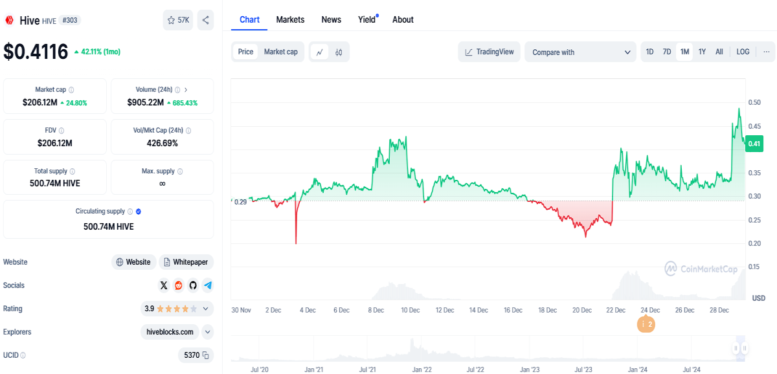Image resolution: width=777 pixels, height=374 pixels.
Task: Switch chart to candlestick view icon
Action: click(339, 52)
